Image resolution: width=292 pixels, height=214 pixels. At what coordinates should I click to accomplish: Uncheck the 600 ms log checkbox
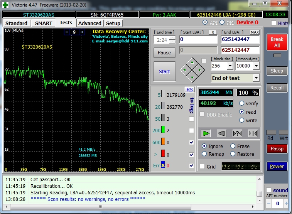pos(192,142)
